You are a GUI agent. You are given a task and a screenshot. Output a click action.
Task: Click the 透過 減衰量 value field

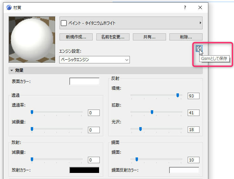coord(94,130)
